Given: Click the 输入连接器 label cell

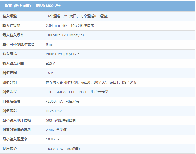Looking at the screenshot, I should tap(11, 25).
